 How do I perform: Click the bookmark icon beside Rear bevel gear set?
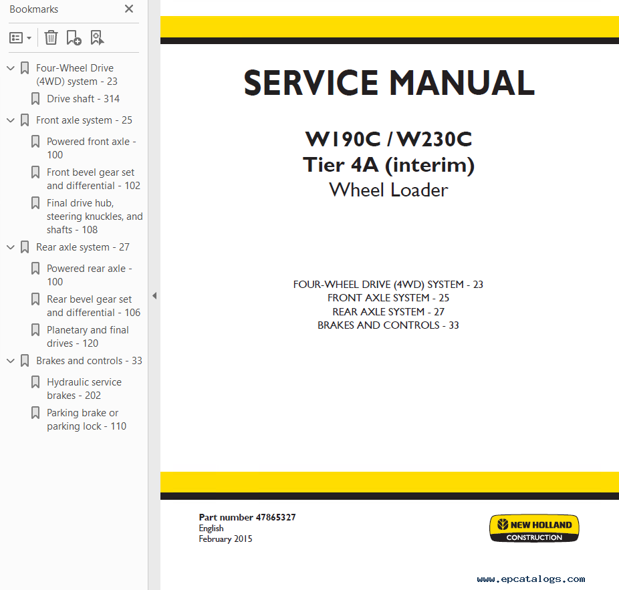click(35, 299)
